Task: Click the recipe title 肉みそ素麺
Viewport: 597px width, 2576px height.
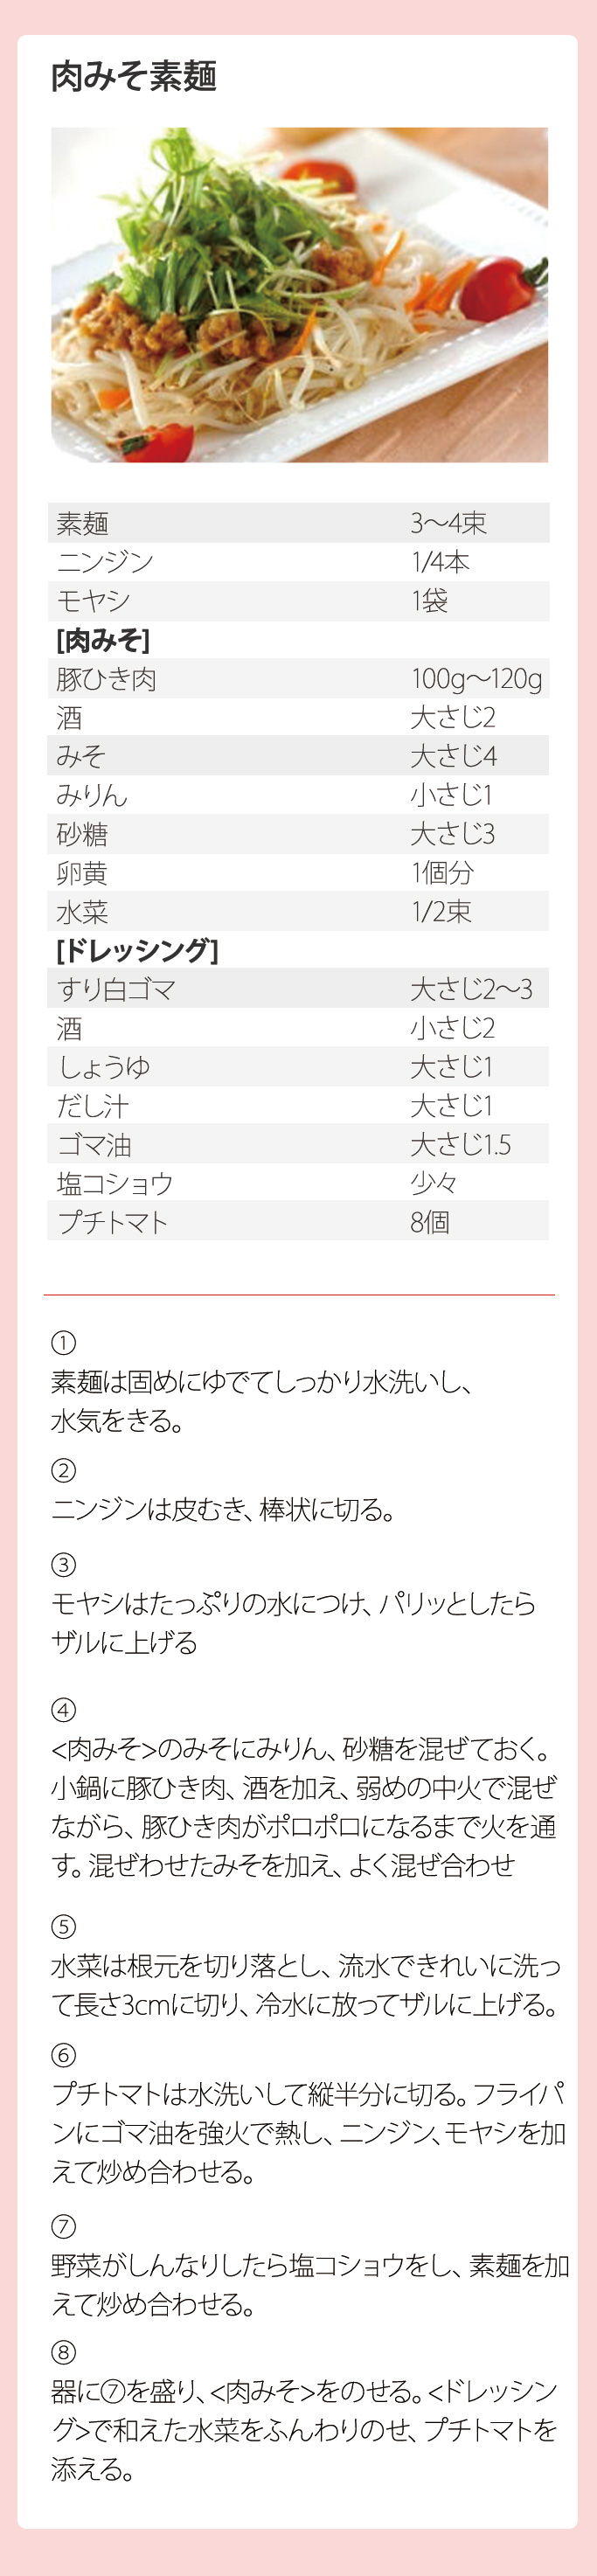Action: 134,76
